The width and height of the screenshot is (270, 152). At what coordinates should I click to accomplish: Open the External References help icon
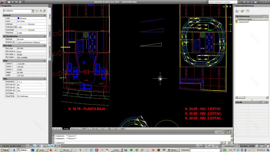pyautogui.click(x=248, y=11)
